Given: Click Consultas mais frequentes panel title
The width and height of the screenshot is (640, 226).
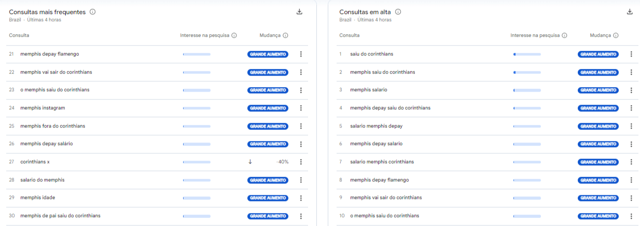Looking at the screenshot, I should [x=47, y=12].
